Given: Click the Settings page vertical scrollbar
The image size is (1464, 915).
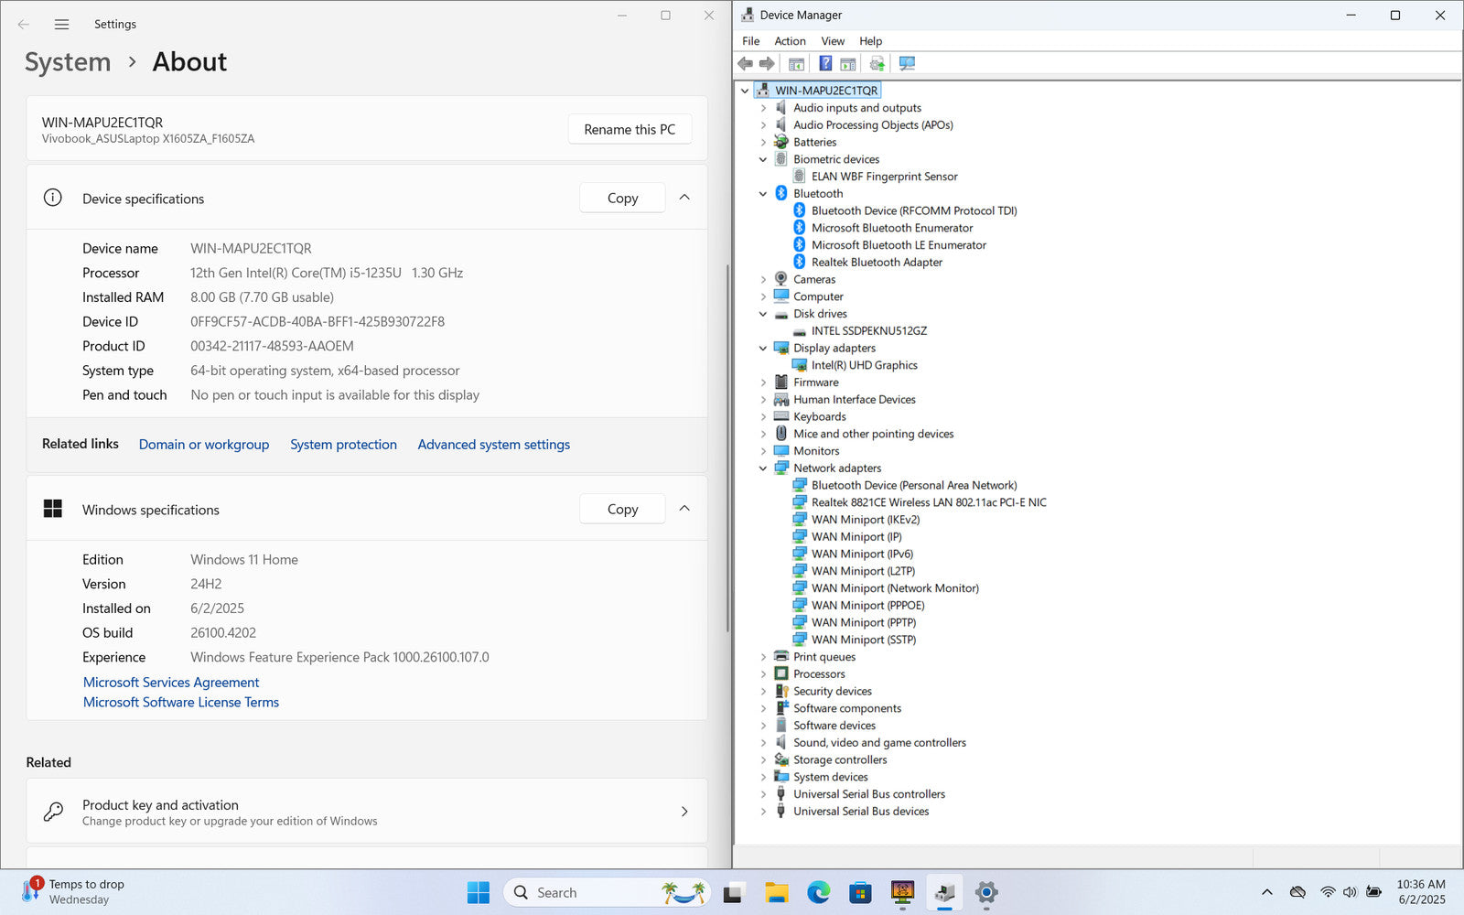Looking at the screenshot, I should click(727, 448).
